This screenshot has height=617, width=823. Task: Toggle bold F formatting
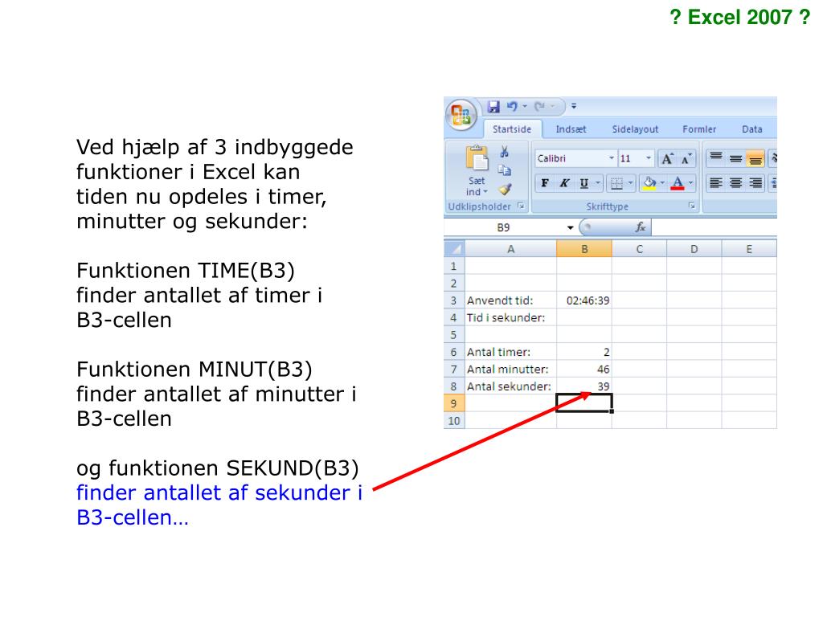[x=545, y=183]
